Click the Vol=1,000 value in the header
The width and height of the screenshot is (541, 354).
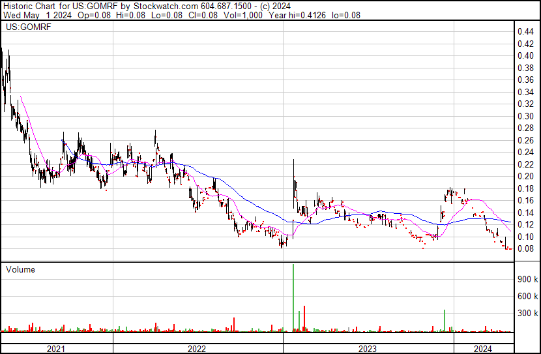tap(243, 15)
